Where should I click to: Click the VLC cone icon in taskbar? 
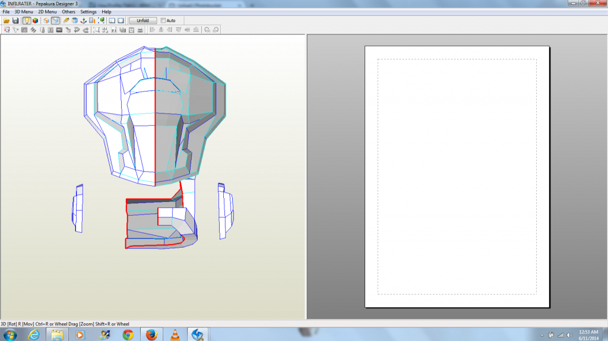(174, 334)
